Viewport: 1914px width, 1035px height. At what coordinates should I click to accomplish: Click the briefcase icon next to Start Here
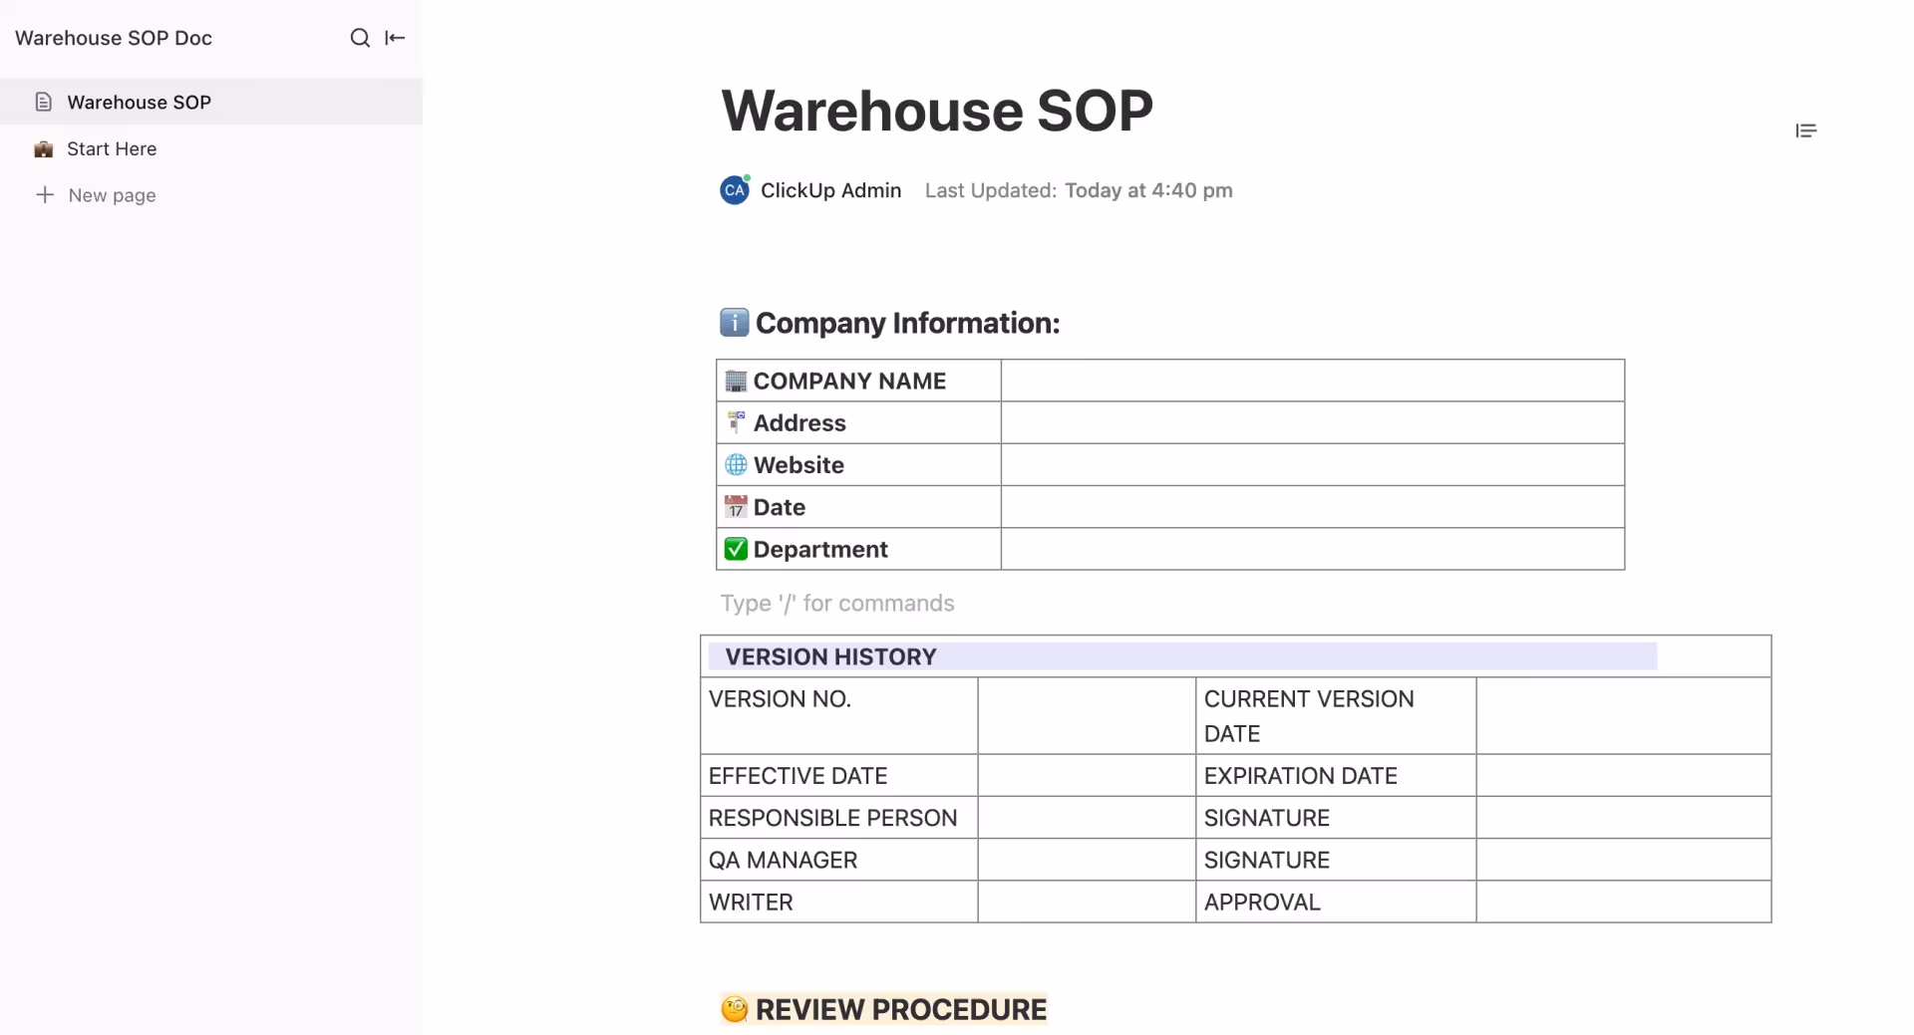point(44,148)
